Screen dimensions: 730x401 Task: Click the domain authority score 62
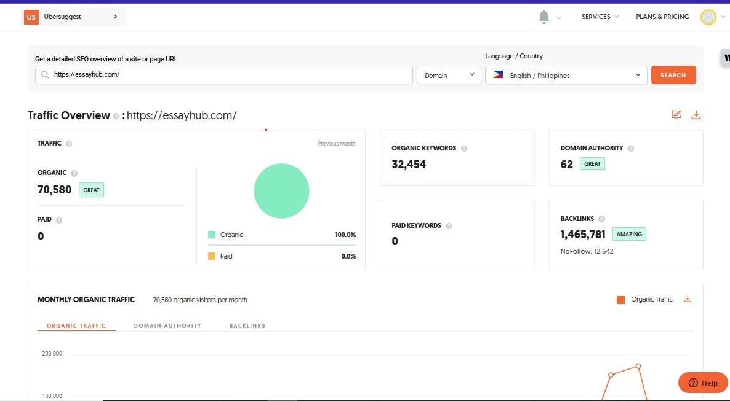tap(567, 165)
